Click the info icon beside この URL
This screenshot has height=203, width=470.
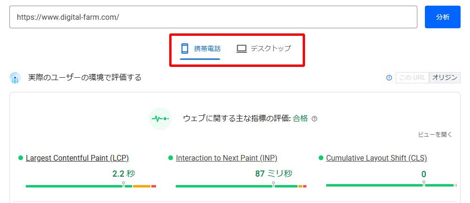click(x=389, y=78)
